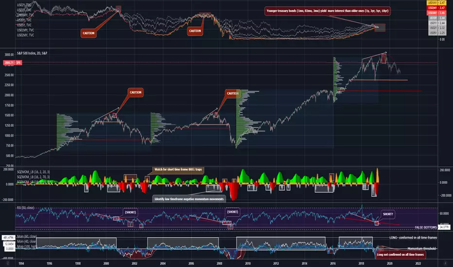Select the US01Y, TVC legend entry

pos(25,10)
